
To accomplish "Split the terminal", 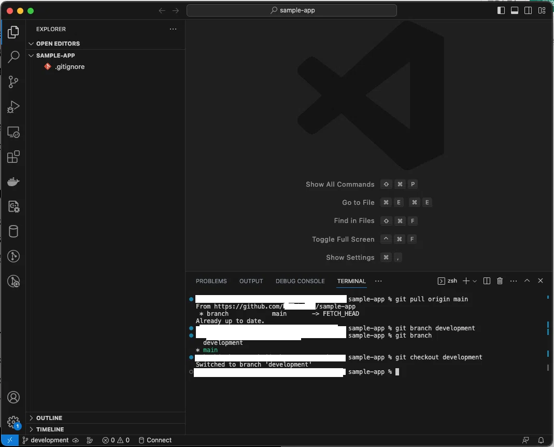I will 487,281.
